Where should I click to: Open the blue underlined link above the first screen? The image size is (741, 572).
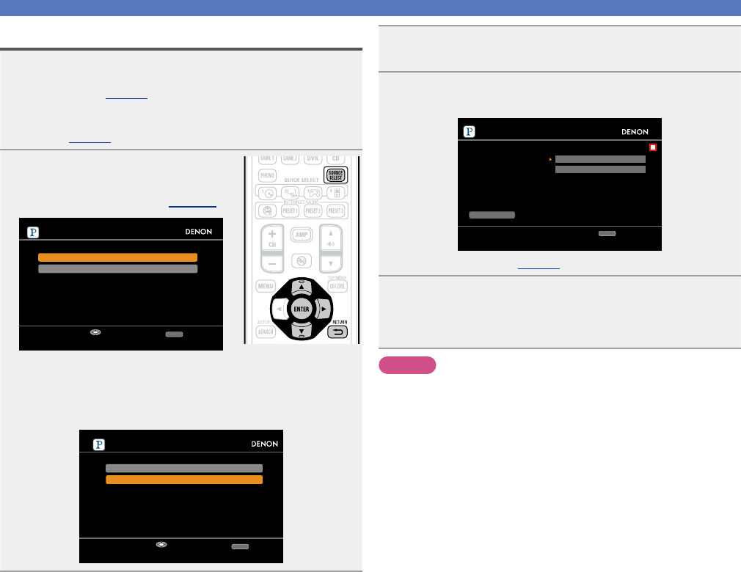192,205
